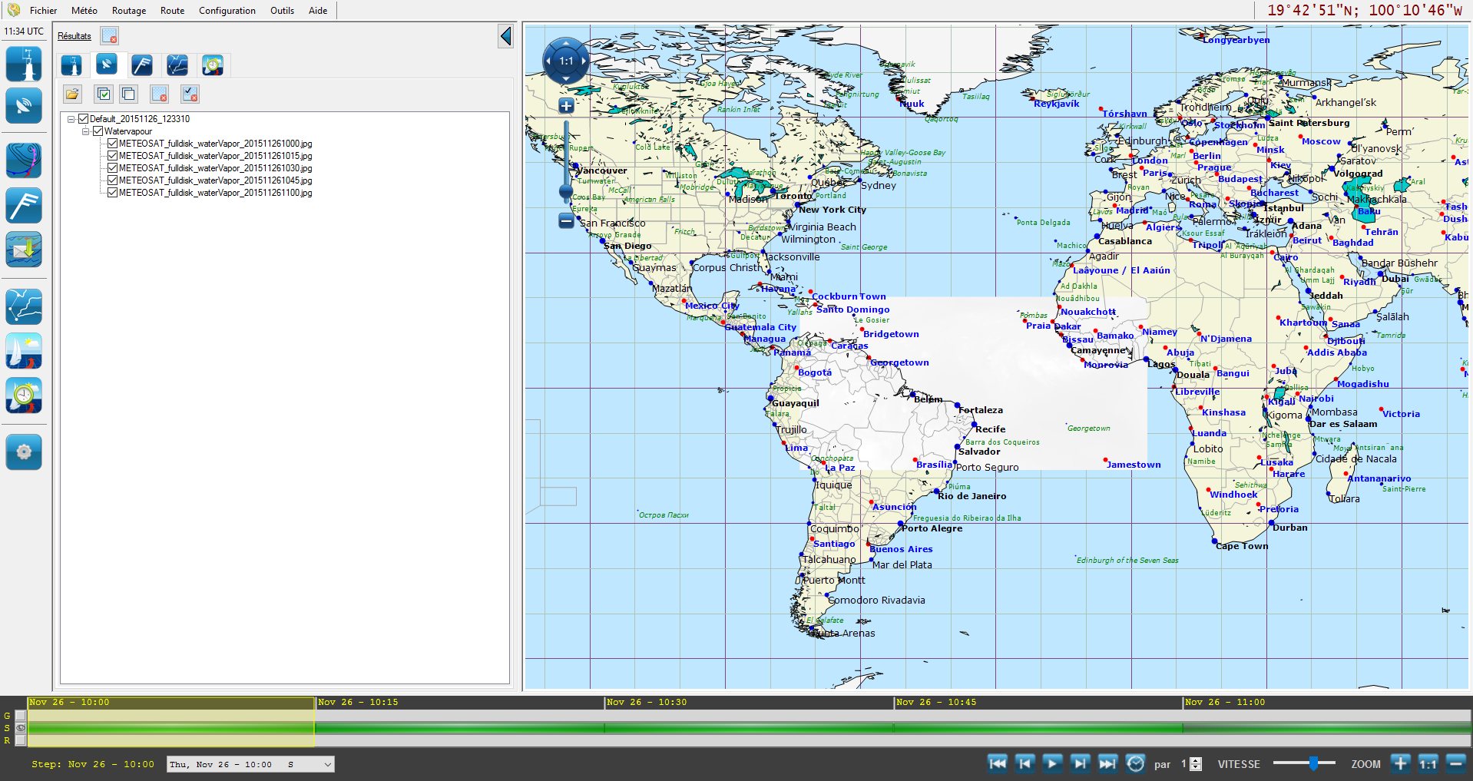Click the isobar weather chart sidebar icon
This screenshot has width=1473, height=781.
(24, 161)
